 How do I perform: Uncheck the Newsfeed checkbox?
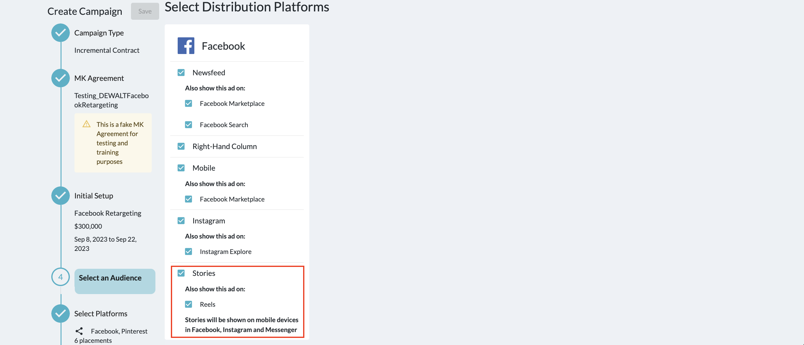(x=181, y=73)
